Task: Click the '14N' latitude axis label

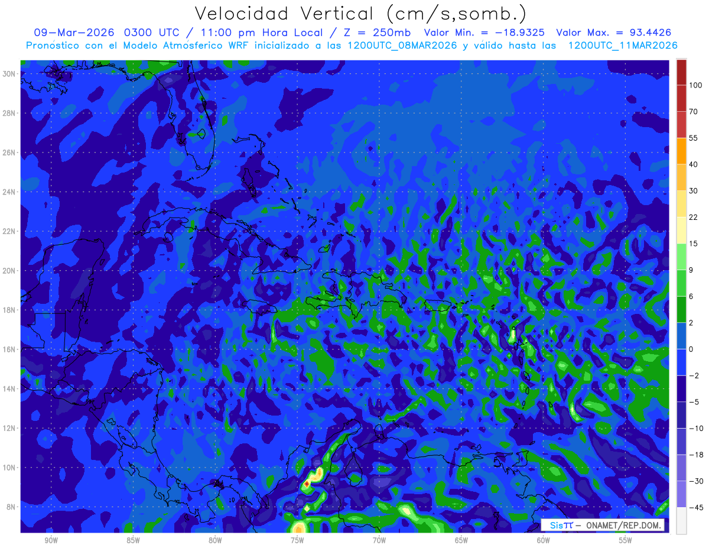Action: click(9, 388)
